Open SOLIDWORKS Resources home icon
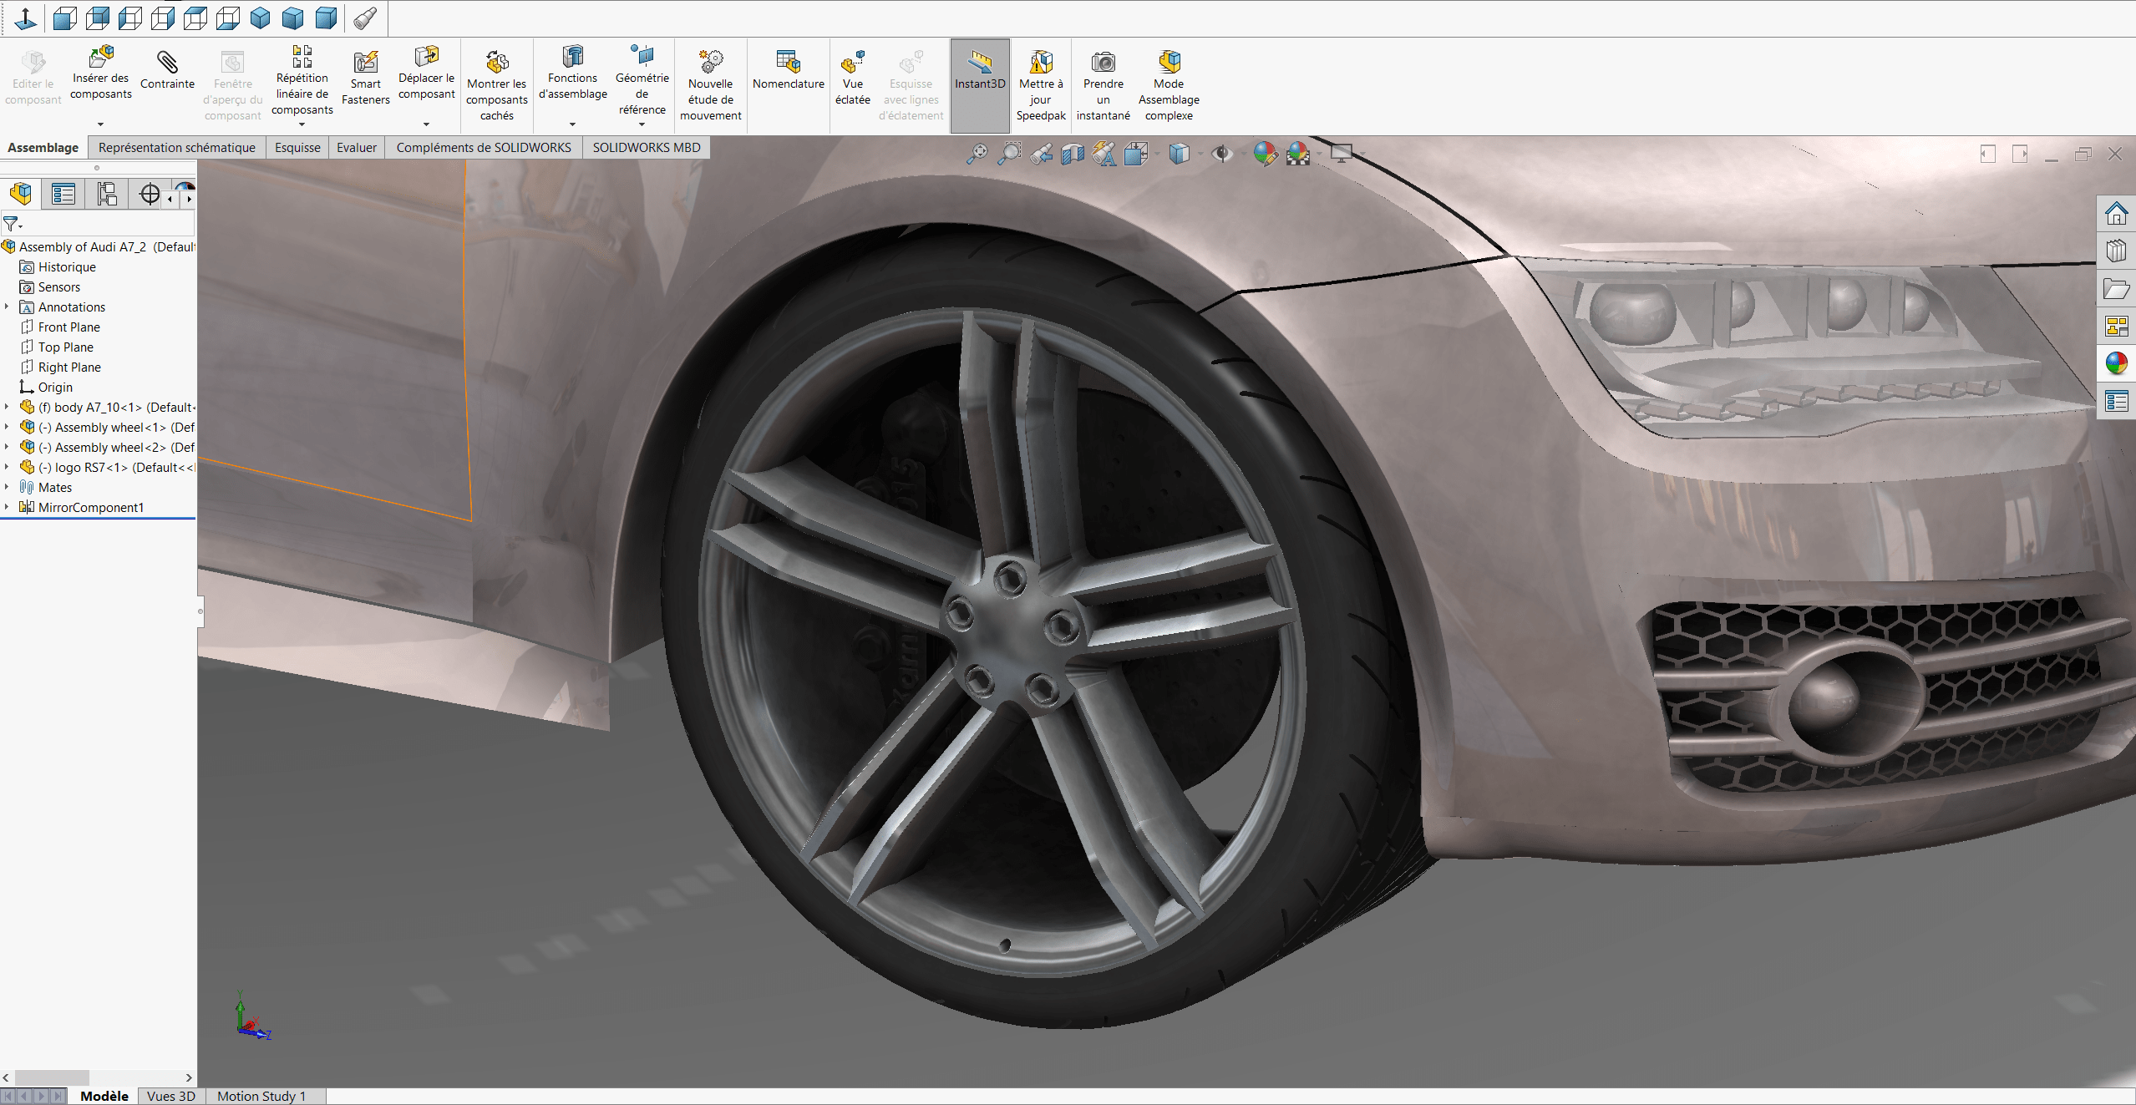Image resolution: width=2136 pixels, height=1105 pixels. coord(2116,214)
